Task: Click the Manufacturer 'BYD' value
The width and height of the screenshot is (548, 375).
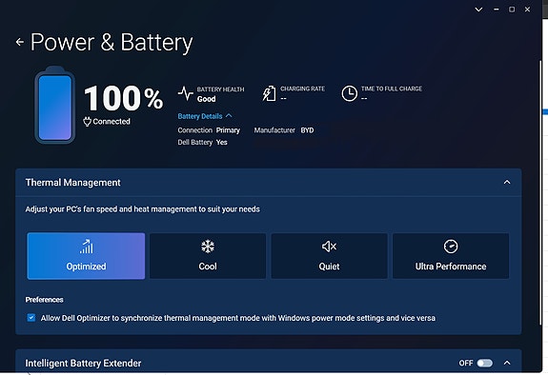Action: point(307,130)
